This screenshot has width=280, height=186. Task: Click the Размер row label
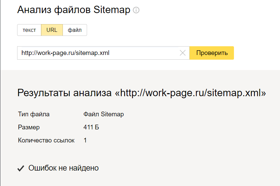pyautogui.click(x=29, y=127)
